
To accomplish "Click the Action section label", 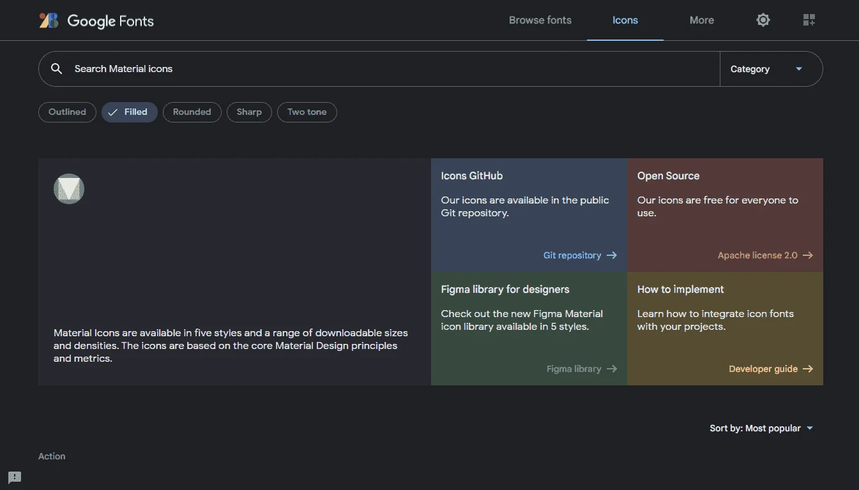I will (x=52, y=456).
